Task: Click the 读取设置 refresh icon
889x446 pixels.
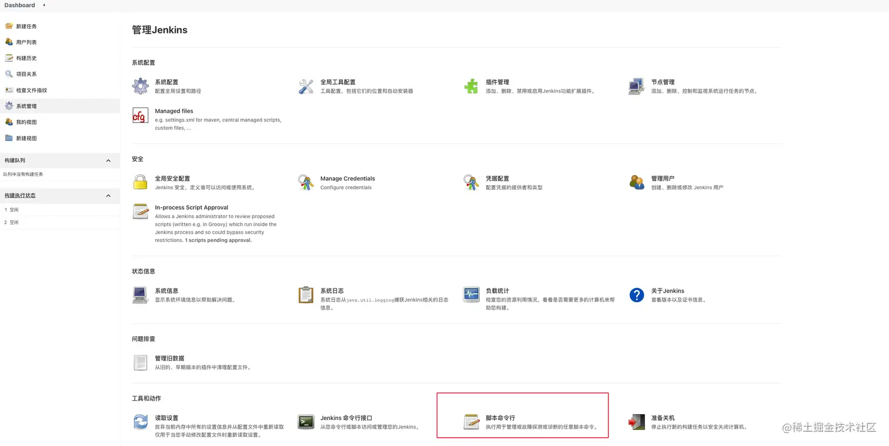Action: [141, 422]
